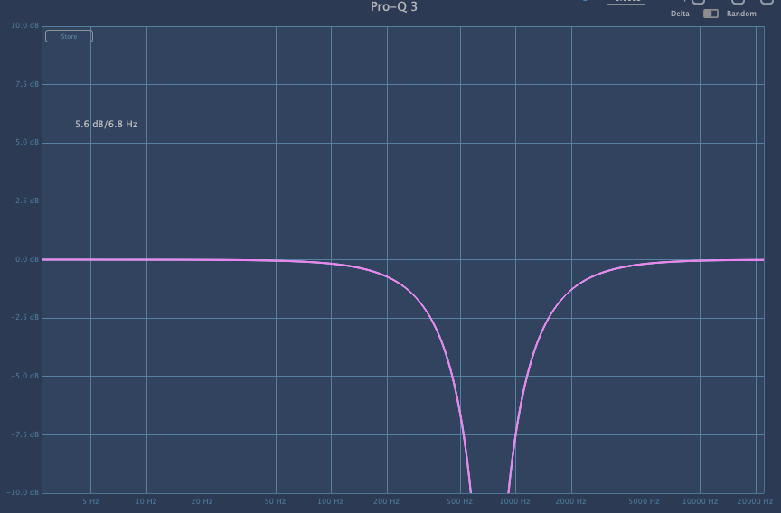Click the 200 Hz frequency label
This screenshot has height=513, width=781.
[387, 501]
